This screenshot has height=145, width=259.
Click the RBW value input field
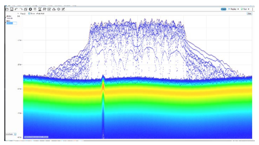pos(11,23)
